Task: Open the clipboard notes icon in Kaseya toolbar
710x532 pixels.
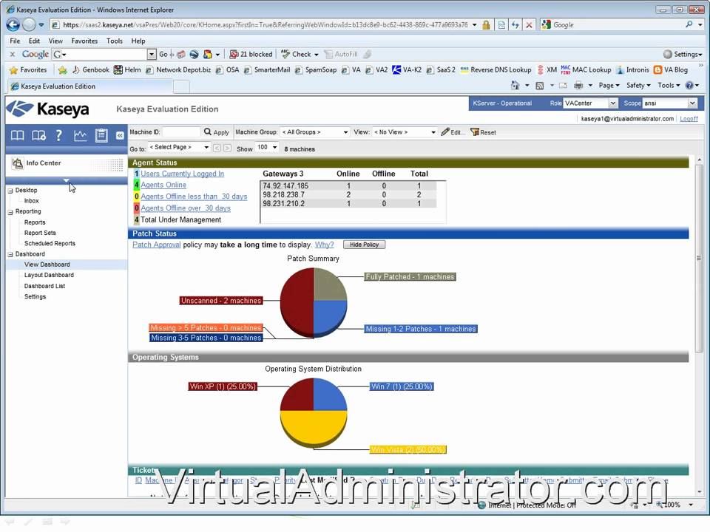Action: (x=101, y=135)
